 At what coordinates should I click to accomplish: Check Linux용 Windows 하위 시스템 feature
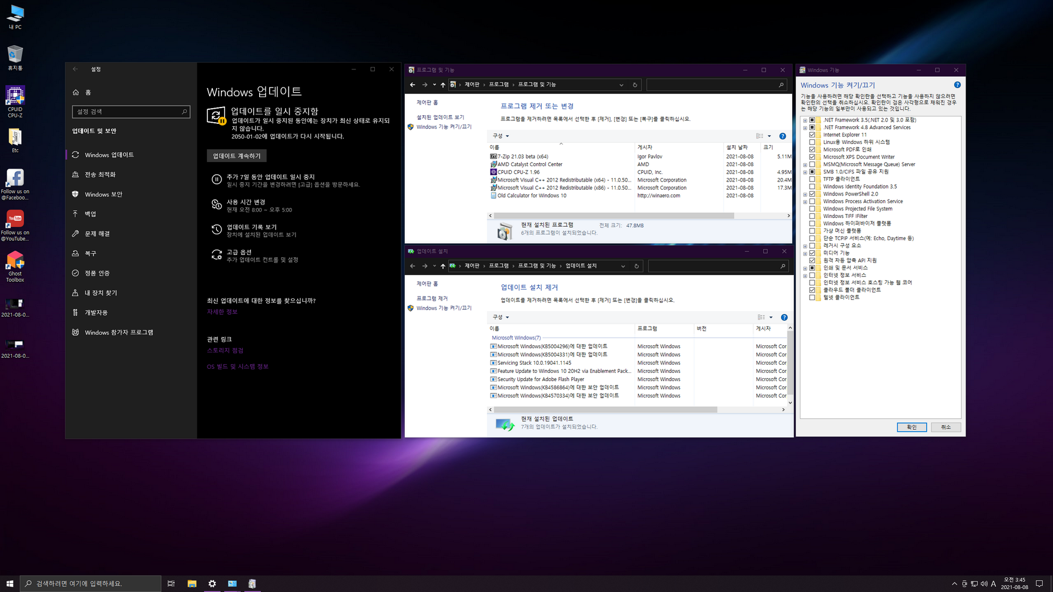click(x=812, y=142)
